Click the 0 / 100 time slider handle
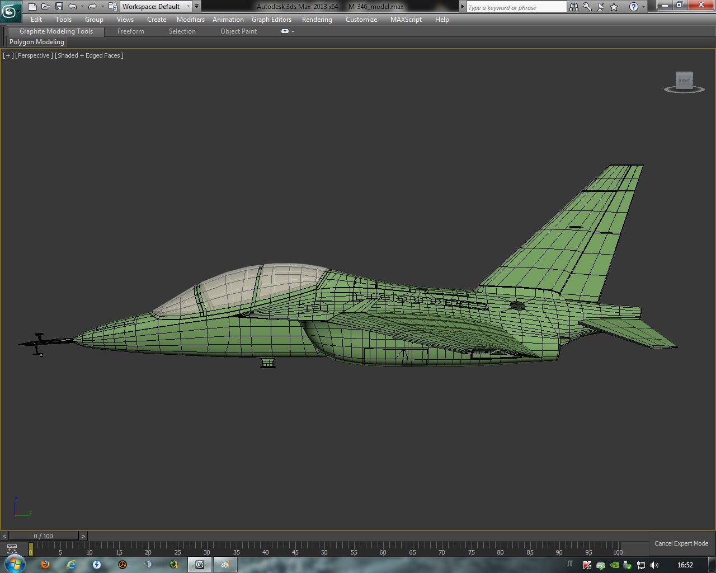716x573 pixels. (44, 536)
